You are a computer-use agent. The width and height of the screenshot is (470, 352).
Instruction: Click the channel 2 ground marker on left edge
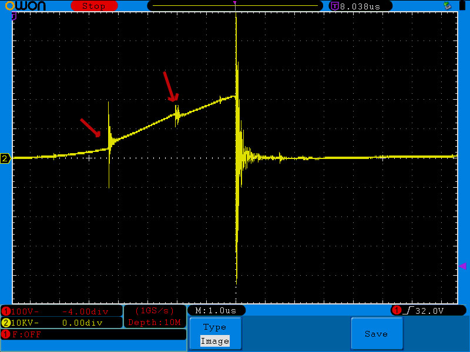point(5,158)
